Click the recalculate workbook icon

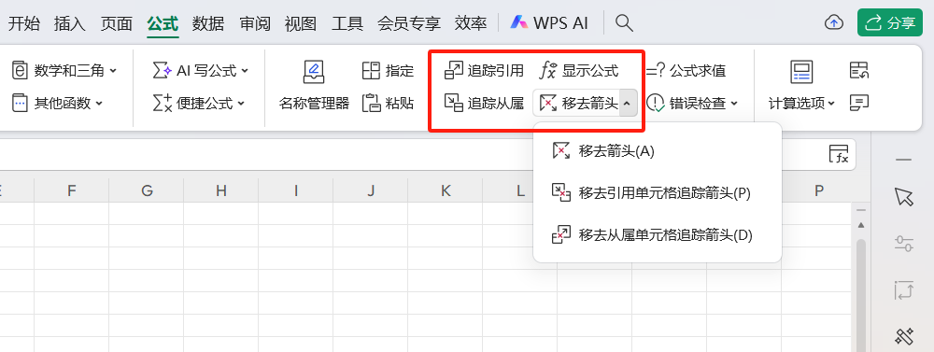[x=859, y=71]
